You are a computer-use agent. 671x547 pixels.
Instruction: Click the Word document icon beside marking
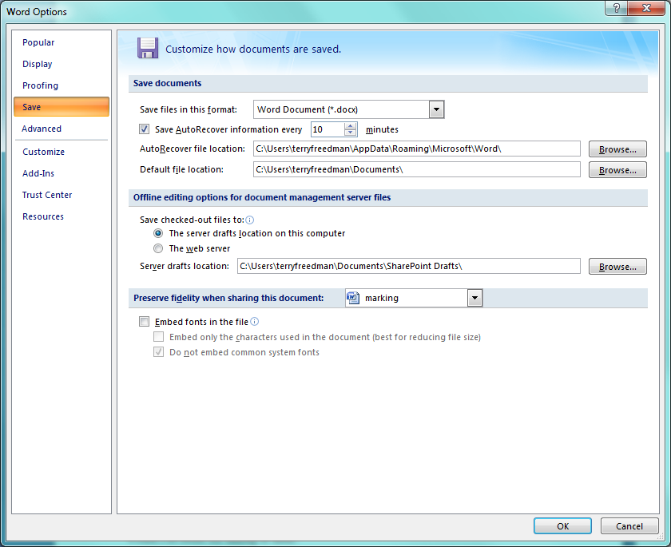point(353,298)
